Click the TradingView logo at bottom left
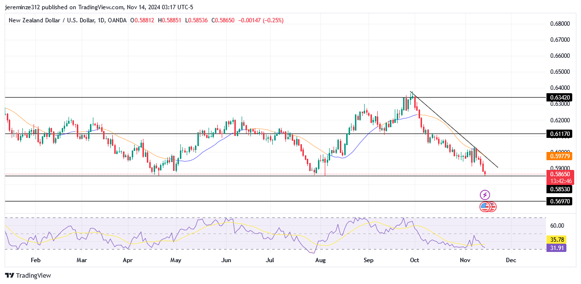The image size is (581, 284). 28,275
